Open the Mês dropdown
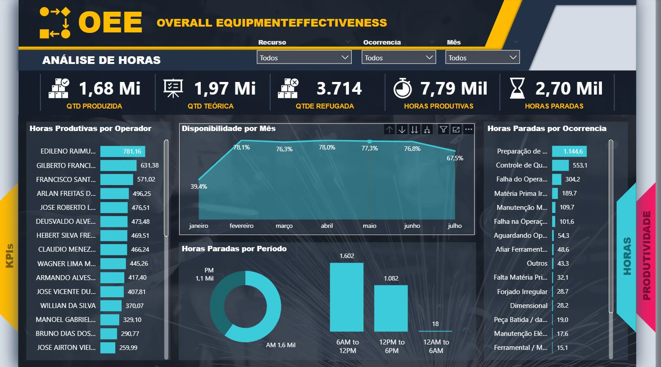The height and width of the screenshot is (367, 661). [483, 57]
